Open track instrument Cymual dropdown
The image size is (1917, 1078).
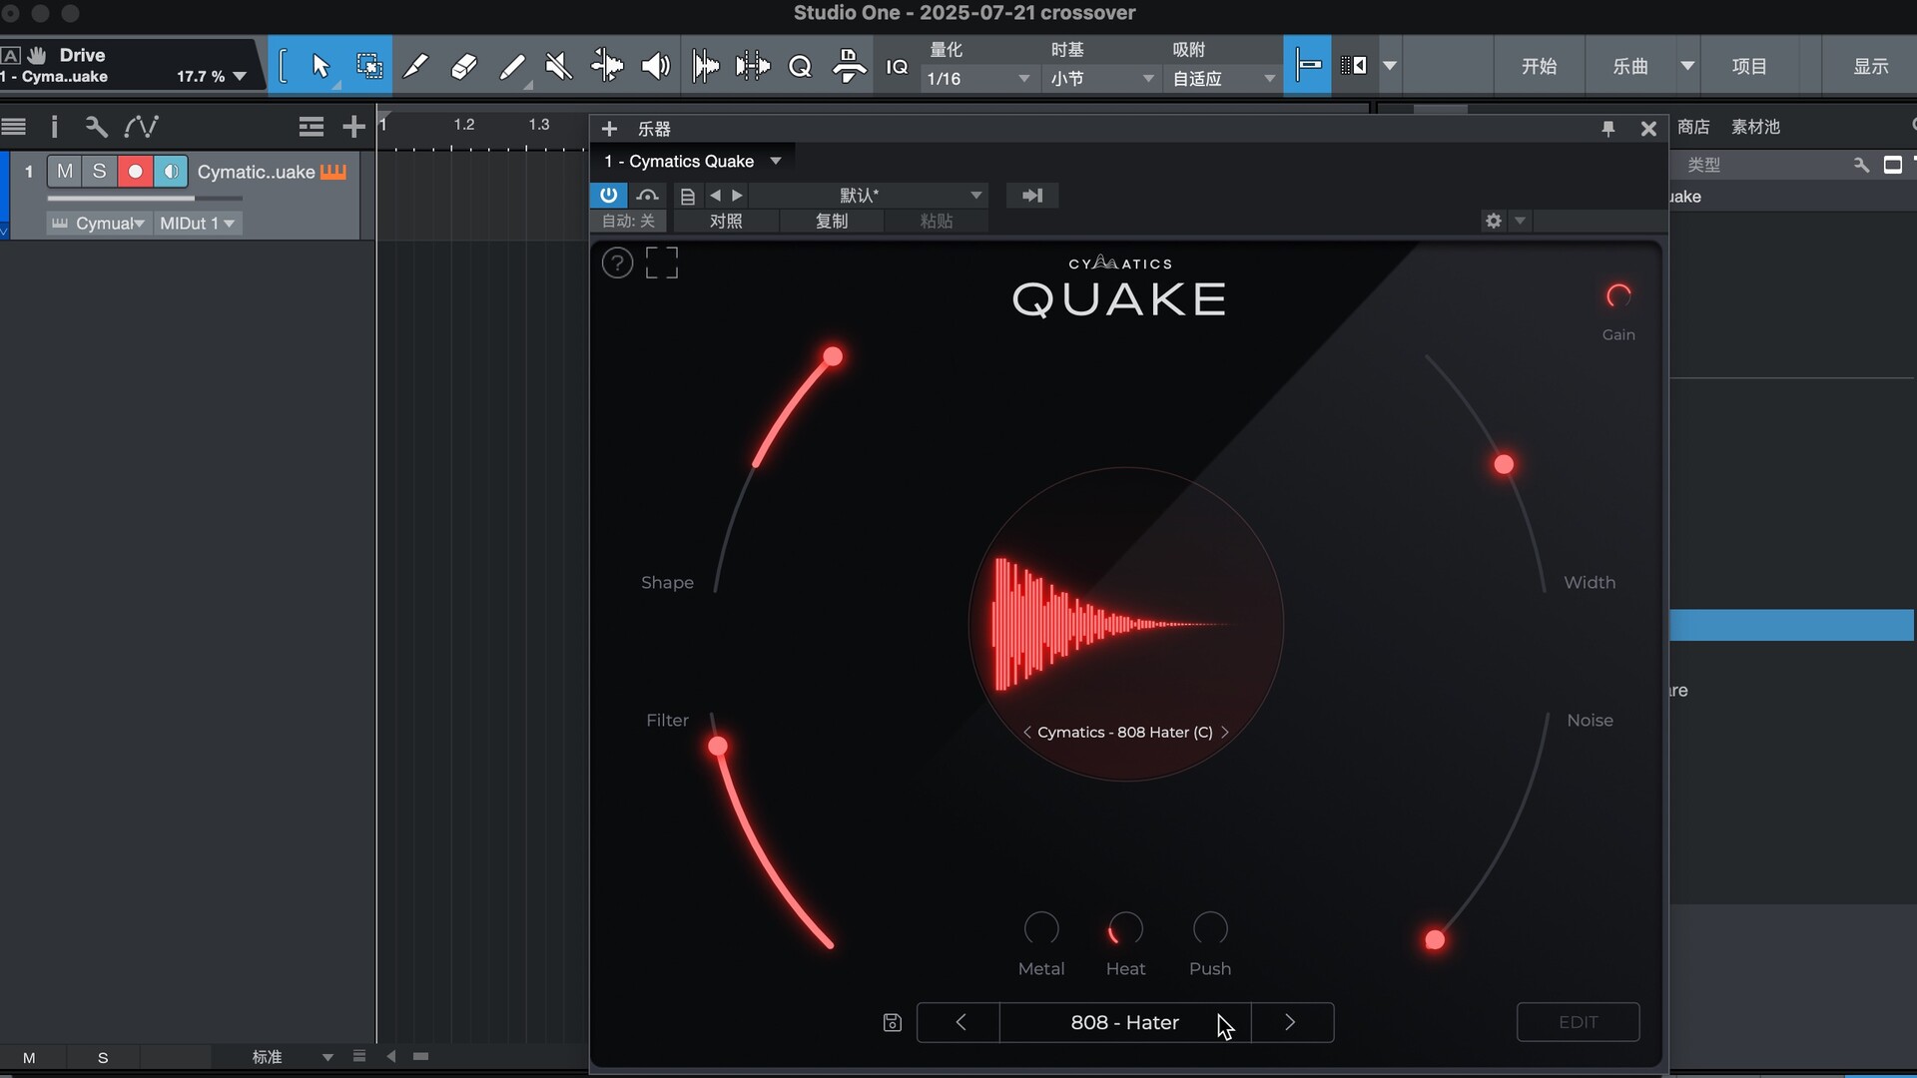(99, 223)
